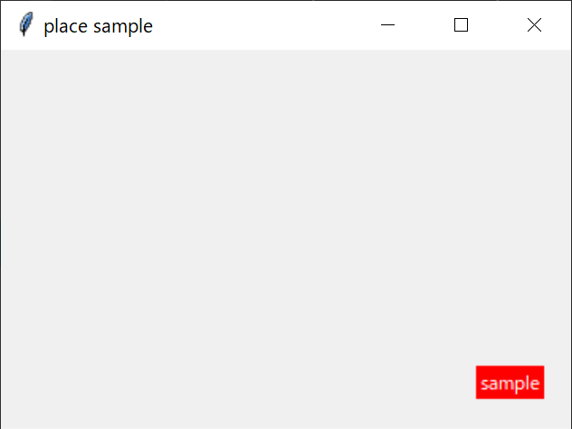Click the bottom-left corner of the gray client area
The width and height of the screenshot is (572, 429).
[x=5, y=423]
